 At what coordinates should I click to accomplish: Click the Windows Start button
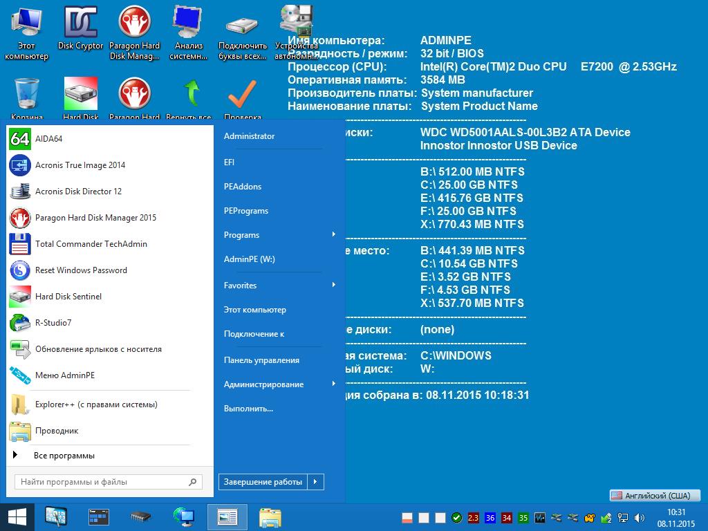(x=17, y=517)
